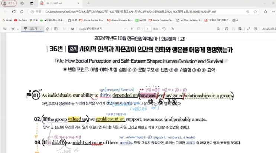
Task: Open the Adobe Creative Cloud bookmark
Action: click(161, 20)
